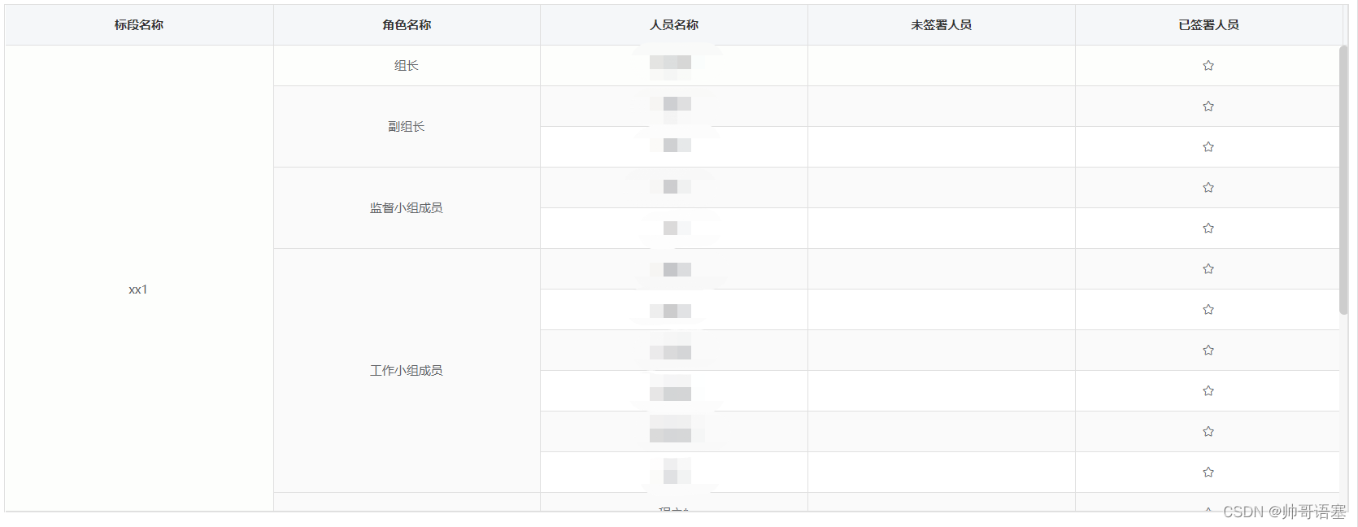Click the 角色名称 column header
This screenshot has height=527, width=1358.
(x=407, y=24)
